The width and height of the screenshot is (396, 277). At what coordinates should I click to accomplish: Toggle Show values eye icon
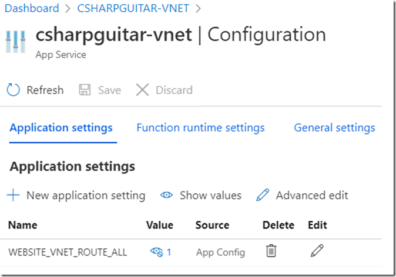[x=166, y=195]
